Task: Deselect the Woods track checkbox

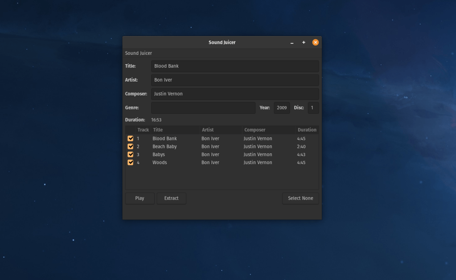Action: tap(130, 163)
